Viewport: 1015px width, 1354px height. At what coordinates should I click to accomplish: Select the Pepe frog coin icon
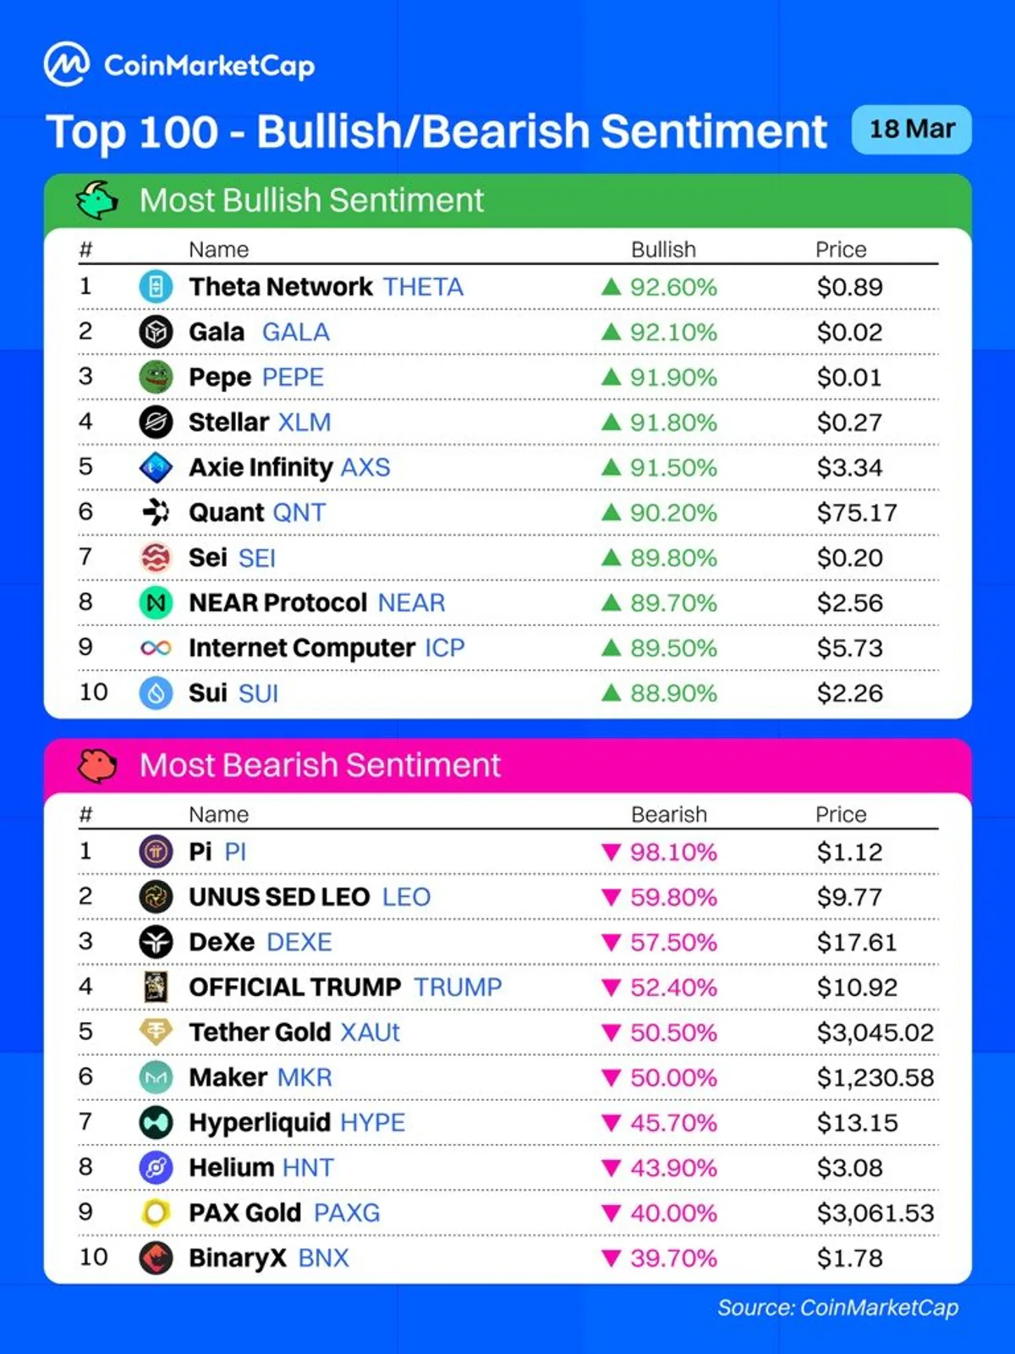tap(156, 377)
